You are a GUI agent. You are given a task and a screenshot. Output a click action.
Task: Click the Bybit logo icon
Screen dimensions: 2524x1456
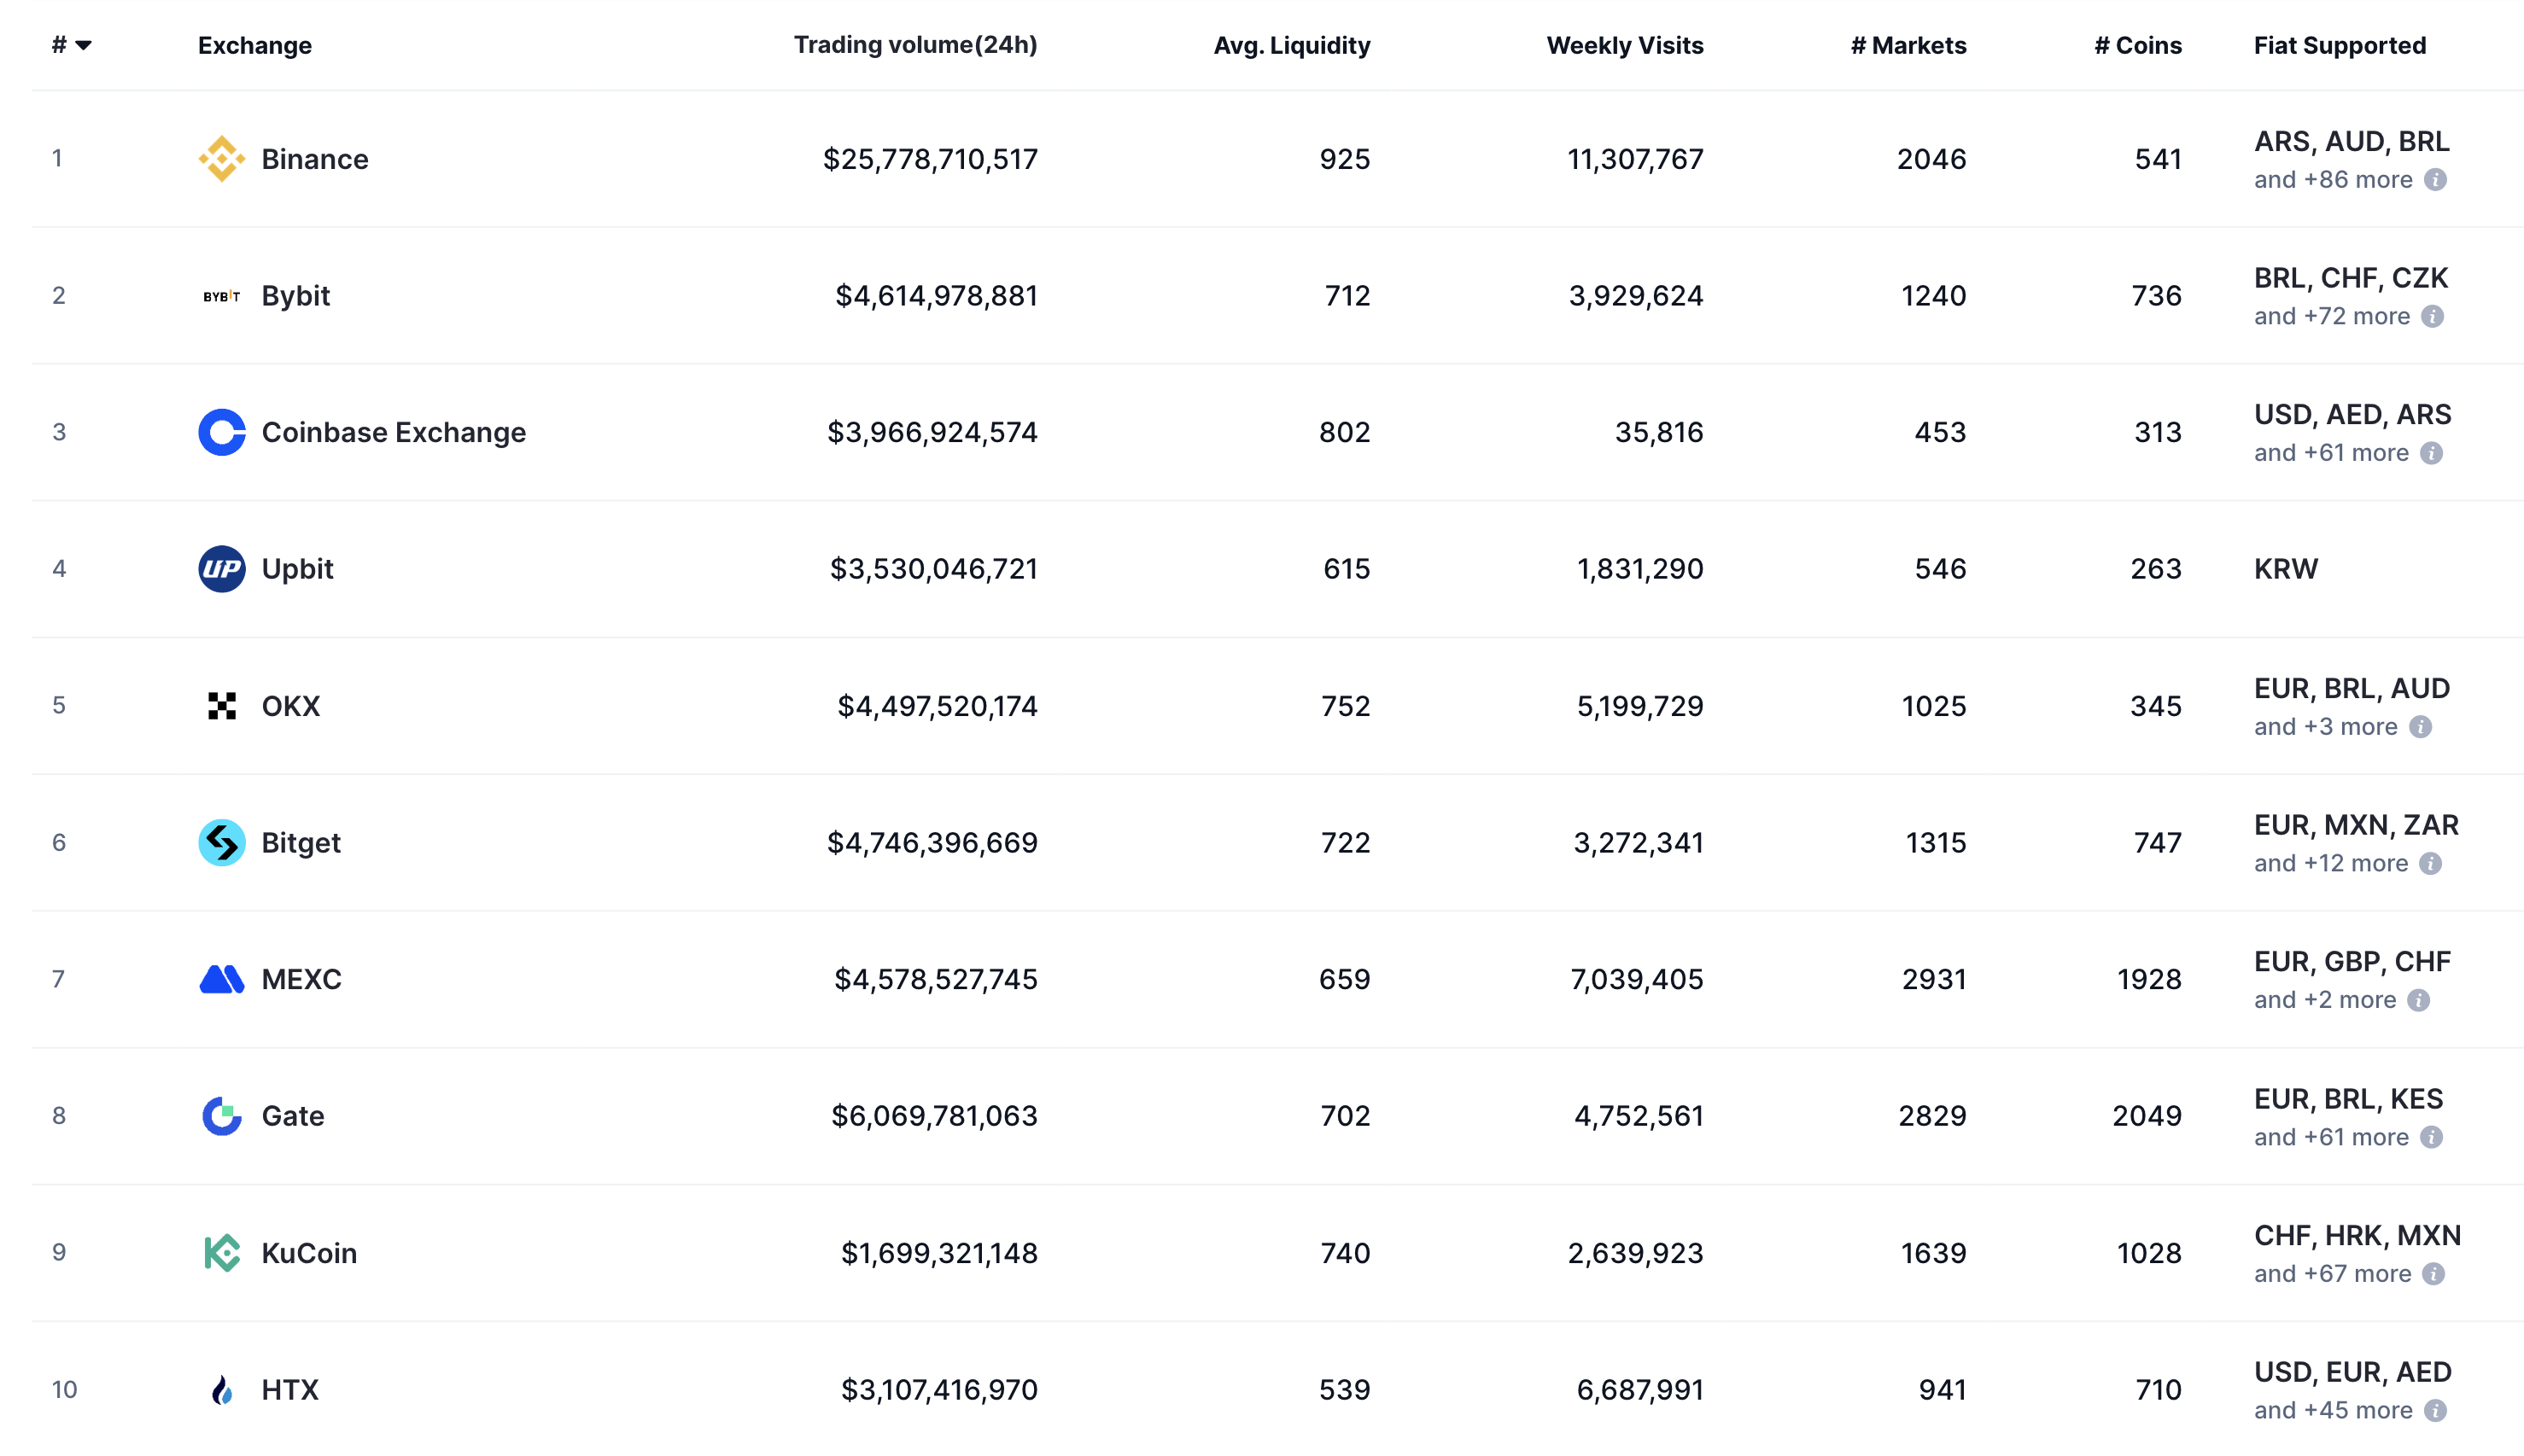tap(221, 296)
